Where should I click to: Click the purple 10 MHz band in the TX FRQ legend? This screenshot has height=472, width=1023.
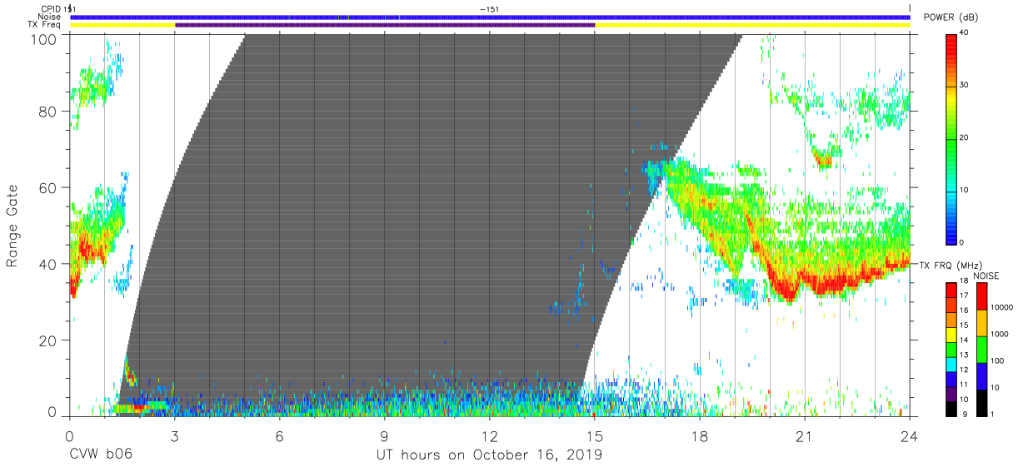(951, 395)
